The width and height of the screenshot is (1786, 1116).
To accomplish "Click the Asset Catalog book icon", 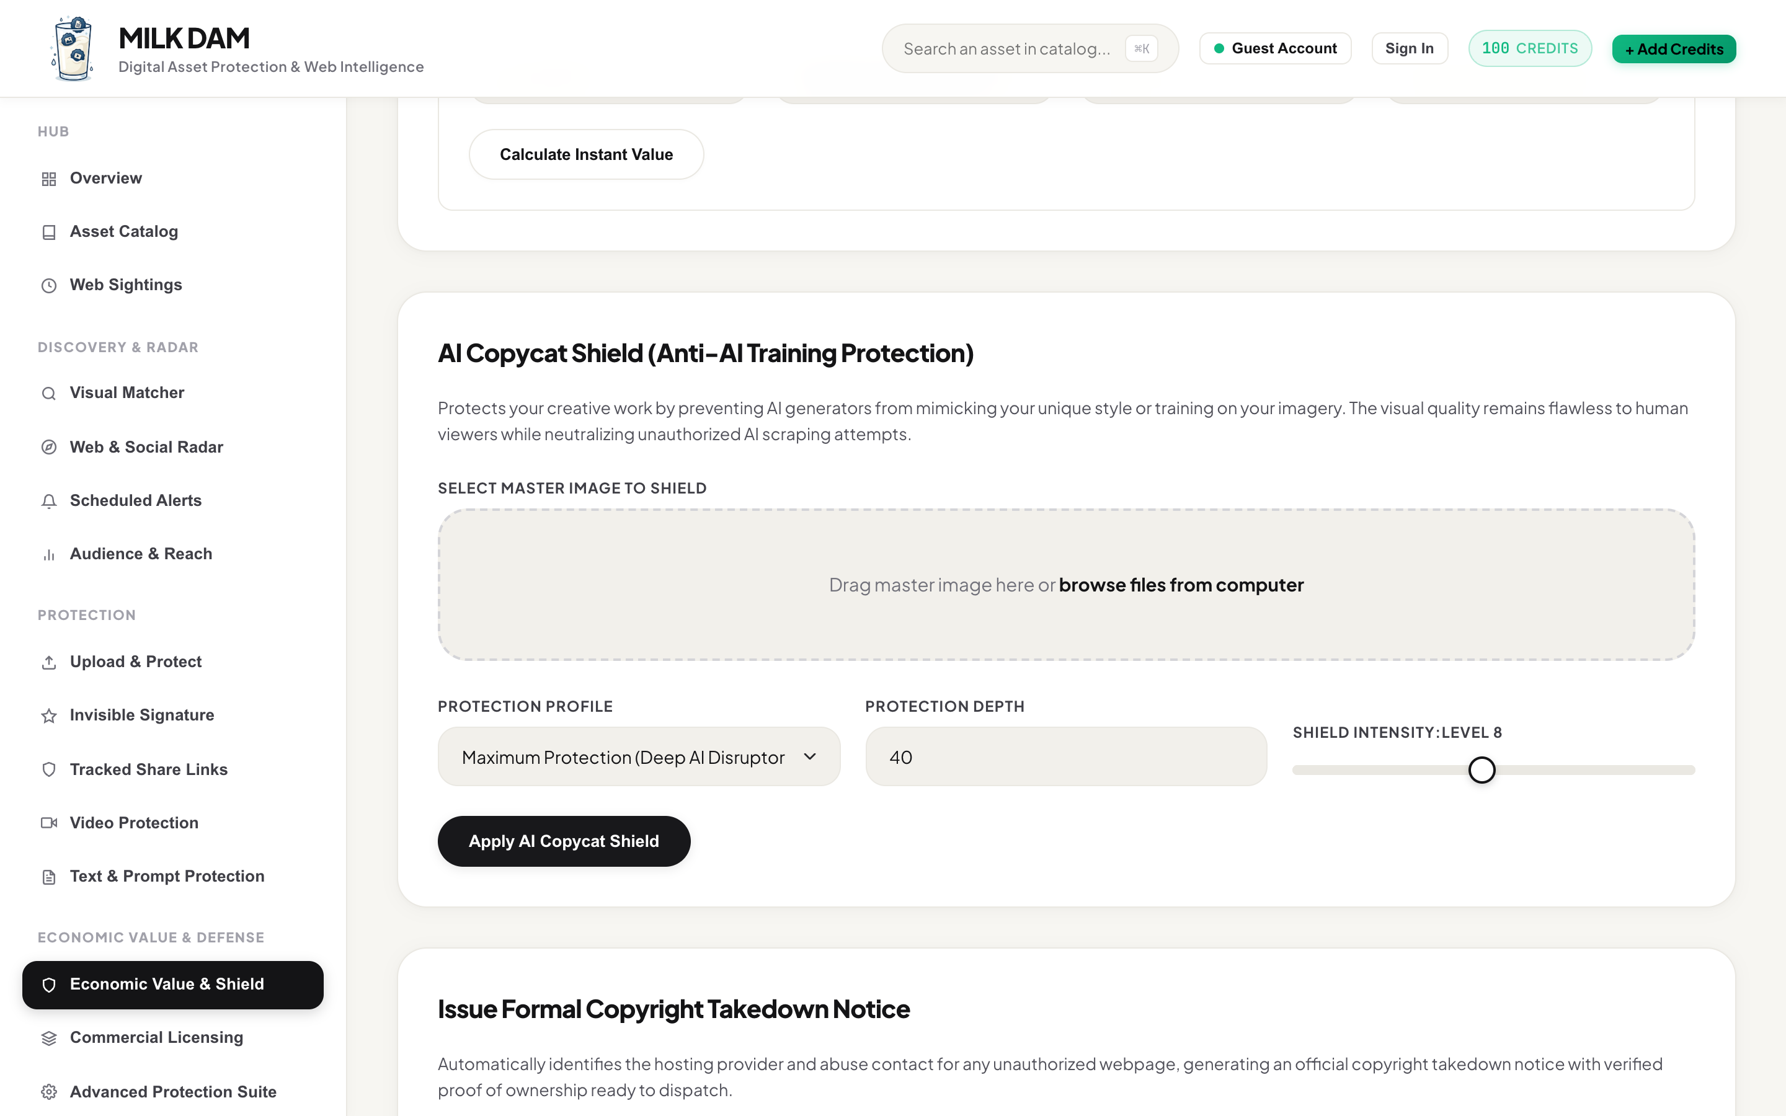I will tap(49, 232).
